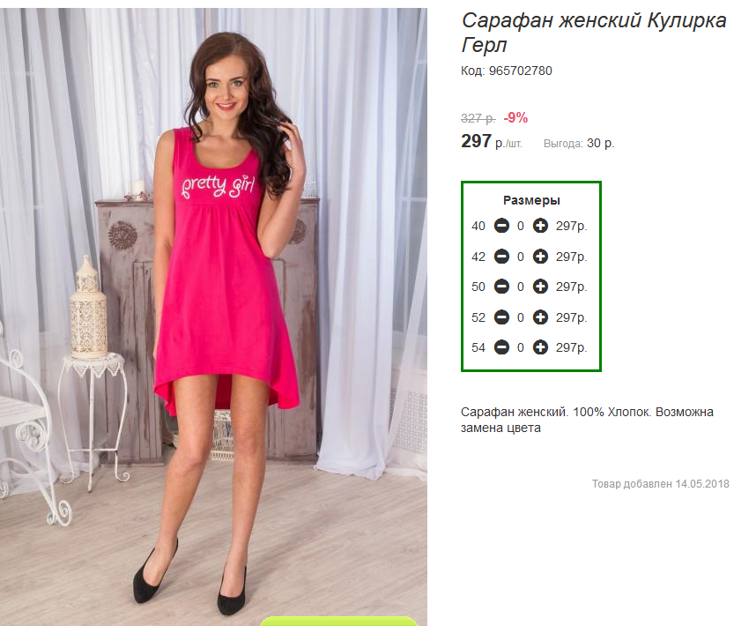Viewport: 734px width, 626px height.
Task: Click the green button below the photo
Action: tap(338, 622)
